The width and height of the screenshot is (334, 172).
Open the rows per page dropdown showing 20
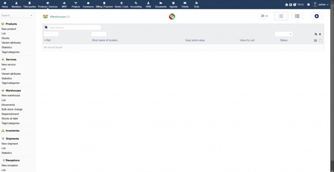264,16
